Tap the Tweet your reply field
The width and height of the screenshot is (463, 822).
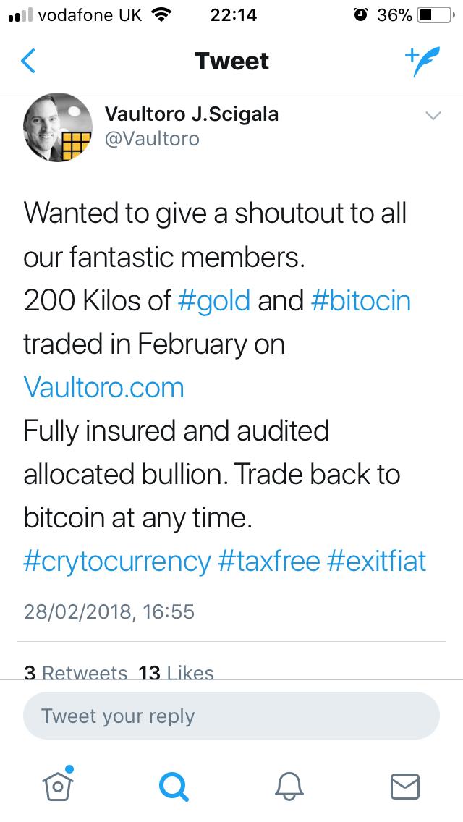[x=231, y=716]
